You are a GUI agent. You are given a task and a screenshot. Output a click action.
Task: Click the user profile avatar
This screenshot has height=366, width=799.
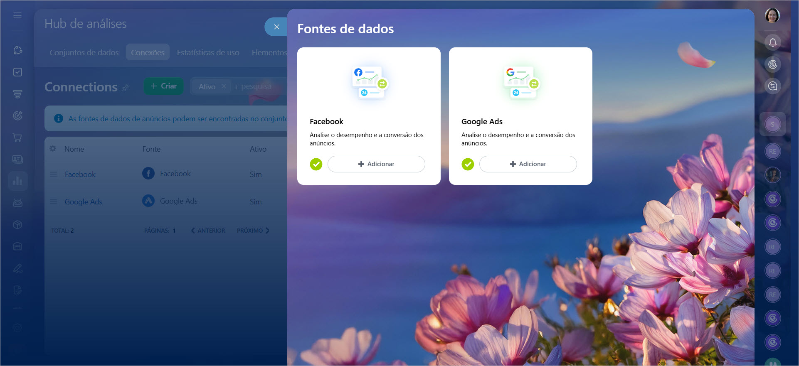(x=772, y=16)
